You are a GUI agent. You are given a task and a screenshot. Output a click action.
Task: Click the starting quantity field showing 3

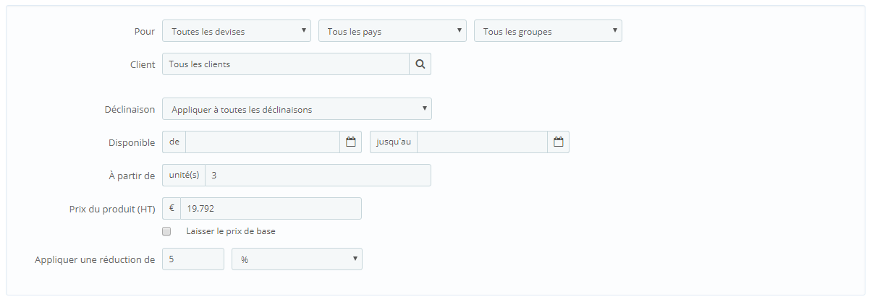coord(318,176)
